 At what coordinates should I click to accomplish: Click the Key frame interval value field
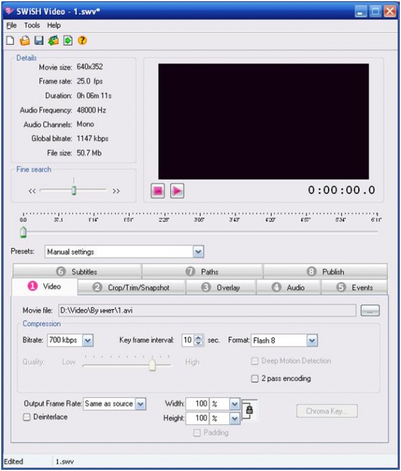pyautogui.click(x=188, y=341)
